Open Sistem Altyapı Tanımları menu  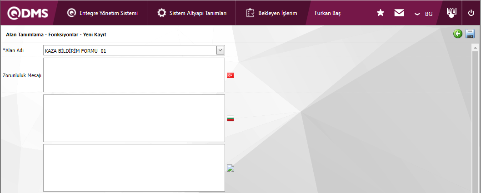point(192,13)
